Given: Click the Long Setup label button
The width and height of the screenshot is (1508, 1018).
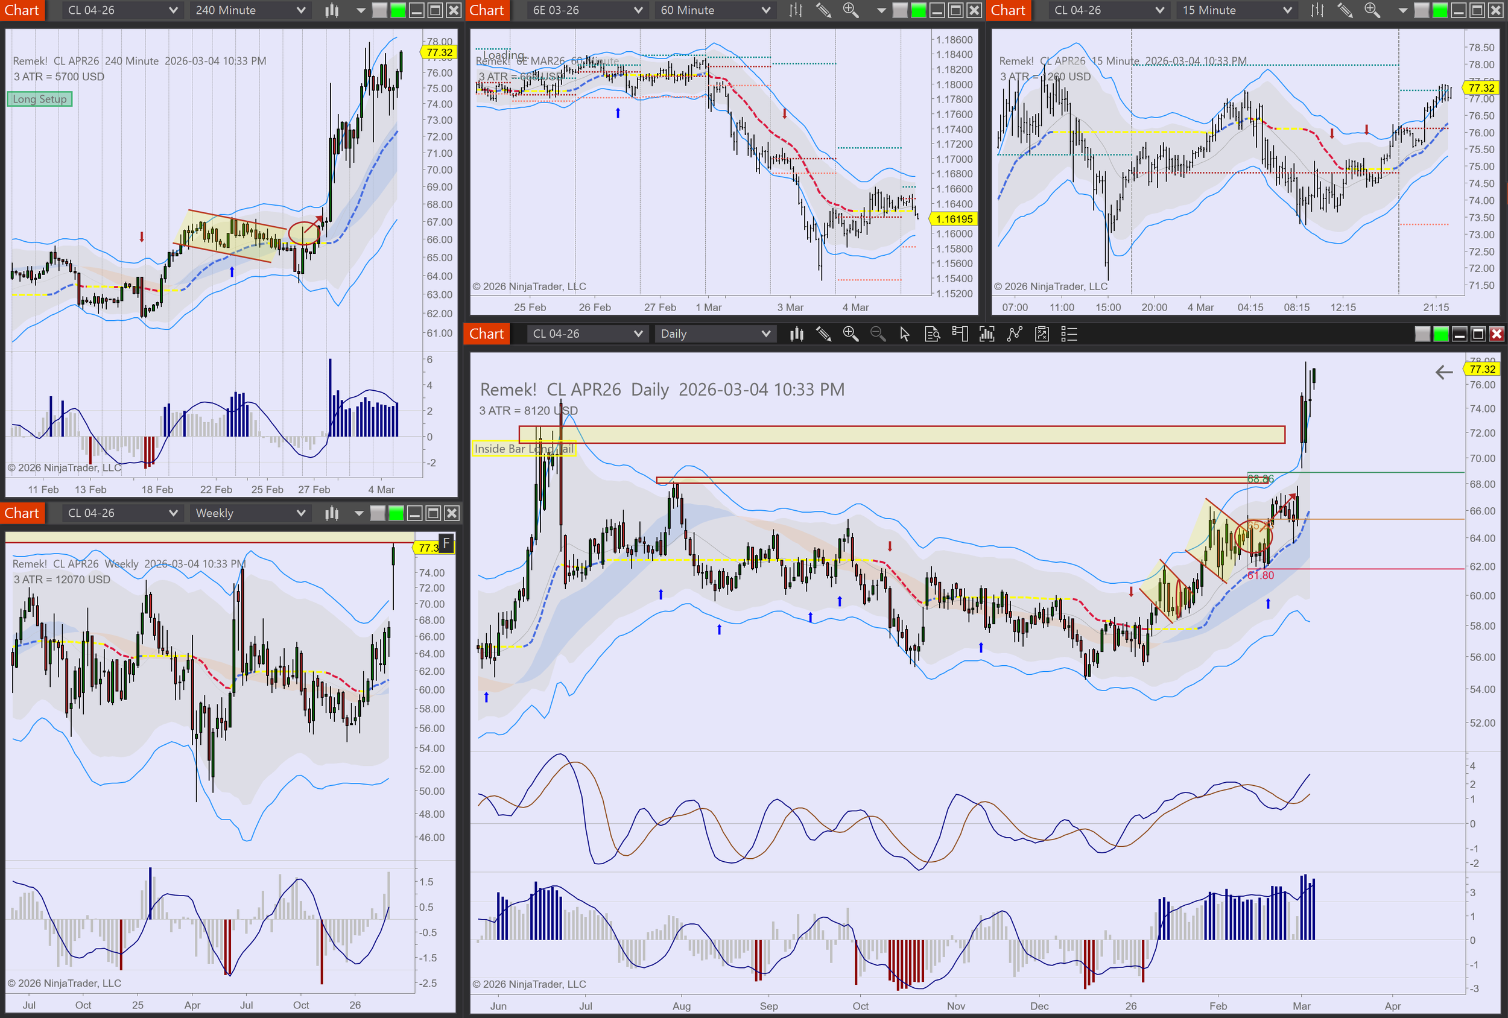Looking at the screenshot, I should point(40,100).
